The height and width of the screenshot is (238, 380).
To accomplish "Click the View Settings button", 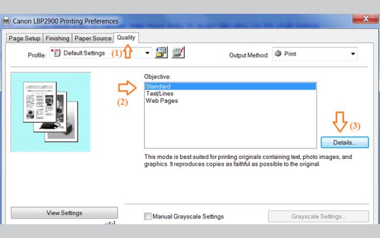I will click(64, 213).
